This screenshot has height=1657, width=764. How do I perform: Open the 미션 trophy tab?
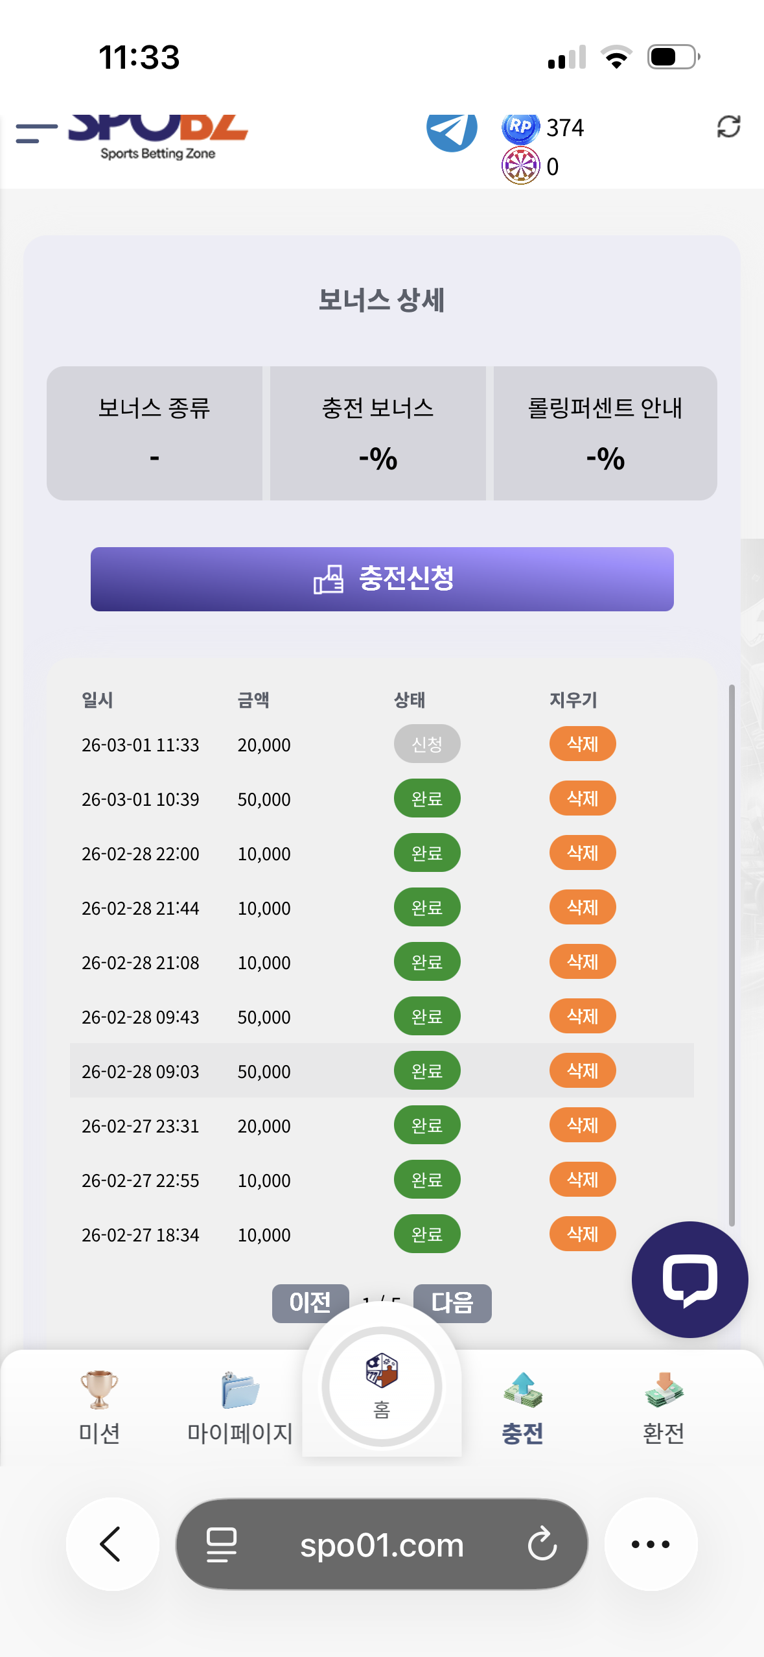tap(99, 1407)
